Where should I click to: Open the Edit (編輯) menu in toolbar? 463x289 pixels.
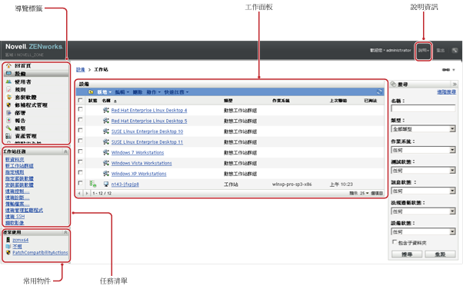tap(122, 92)
